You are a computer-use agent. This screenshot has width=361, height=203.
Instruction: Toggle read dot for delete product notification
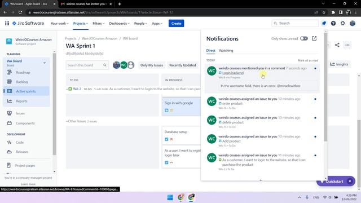pyautogui.click(x=315, y=118)
